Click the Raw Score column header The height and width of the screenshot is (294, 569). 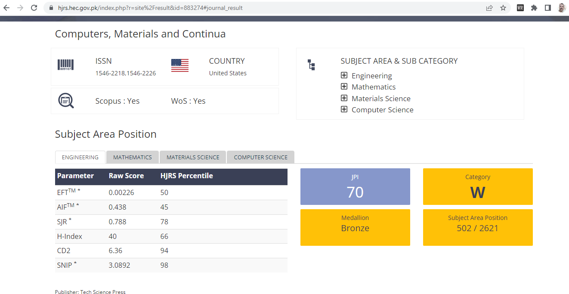click(x=126, y=176)
